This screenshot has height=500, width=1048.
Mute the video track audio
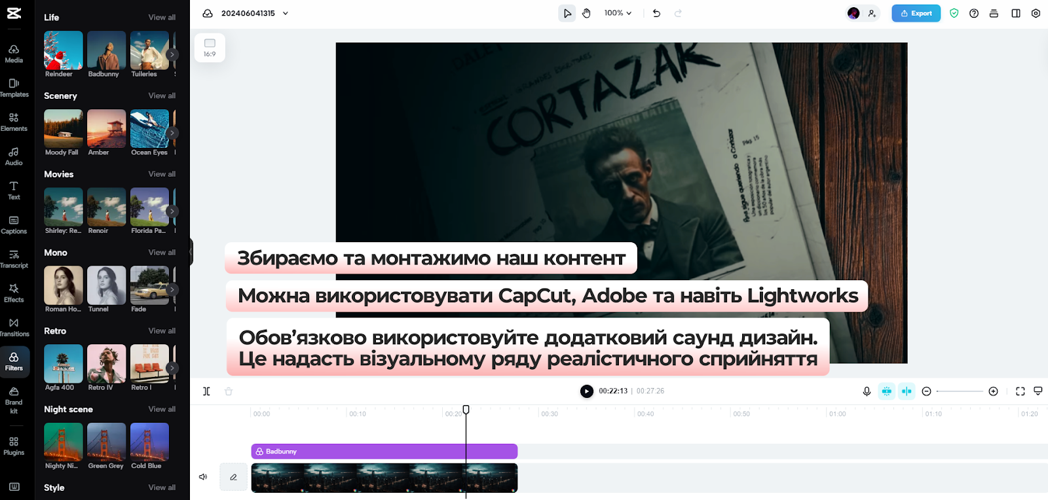(x=203, y=477)
